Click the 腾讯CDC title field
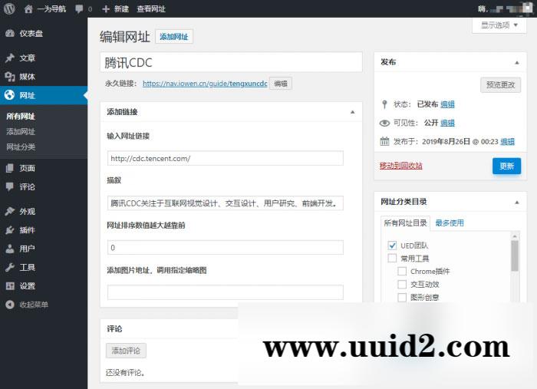 231,62
